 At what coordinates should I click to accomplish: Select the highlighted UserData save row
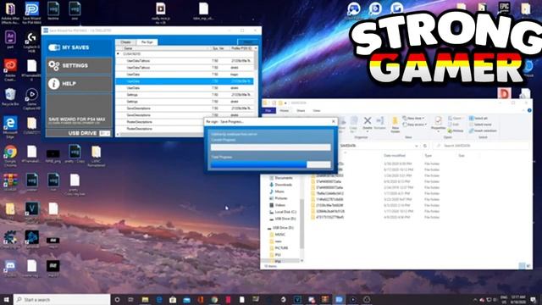click(185, 81)
